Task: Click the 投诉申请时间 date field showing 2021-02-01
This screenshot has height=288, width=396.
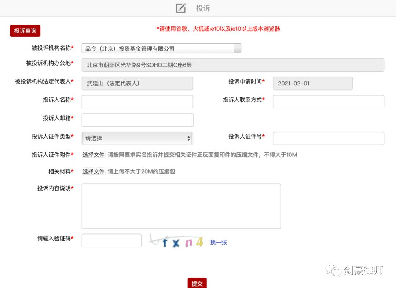Action: point(312,83)
